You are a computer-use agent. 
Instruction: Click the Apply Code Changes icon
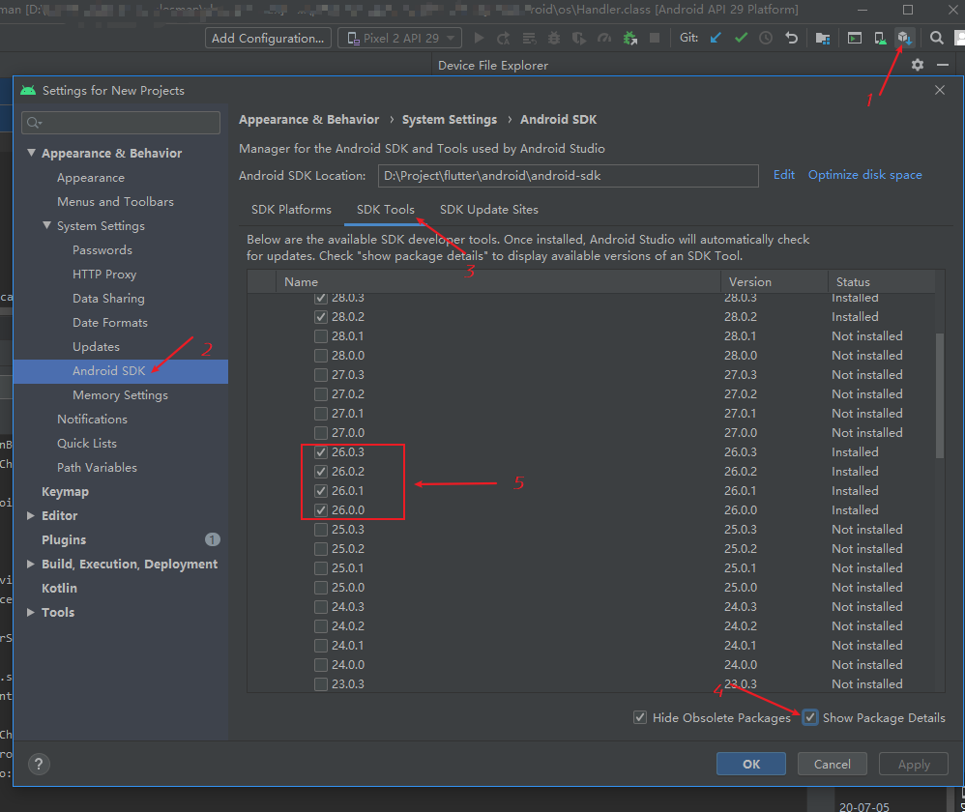pyautogui.click(x=529, y=38)
